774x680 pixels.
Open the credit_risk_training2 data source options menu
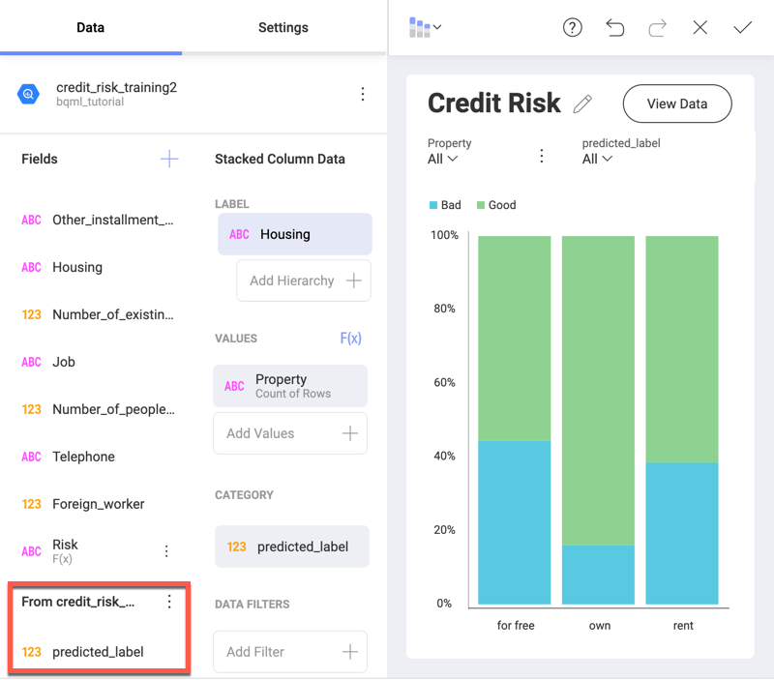(363, 94)
